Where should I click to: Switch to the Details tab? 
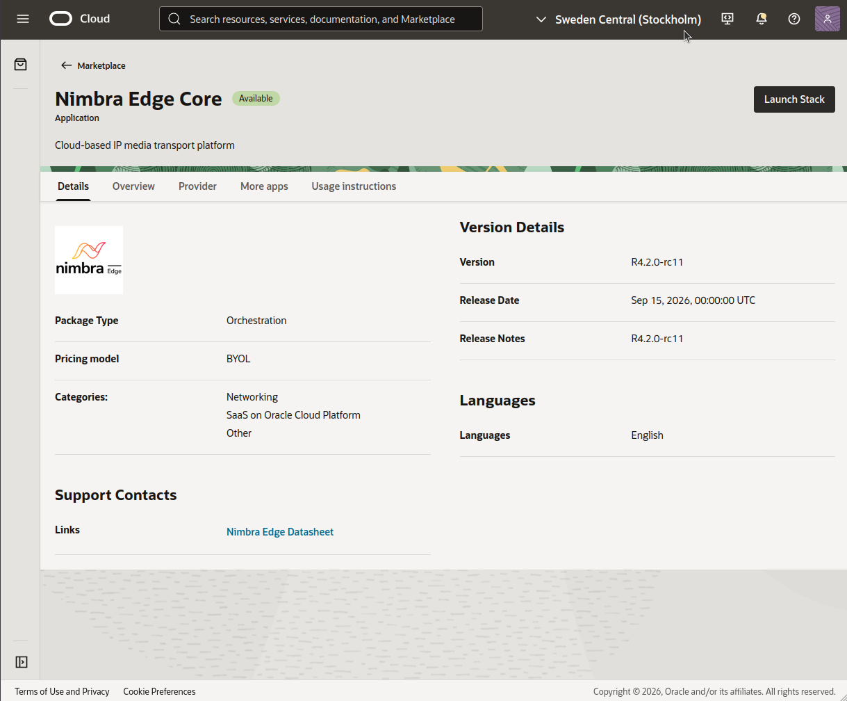(73, 186)
